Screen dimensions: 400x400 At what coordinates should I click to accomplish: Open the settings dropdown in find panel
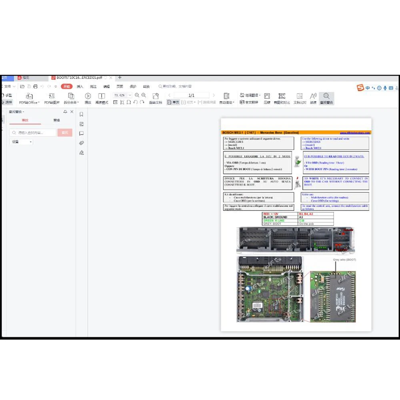point(22,142)
